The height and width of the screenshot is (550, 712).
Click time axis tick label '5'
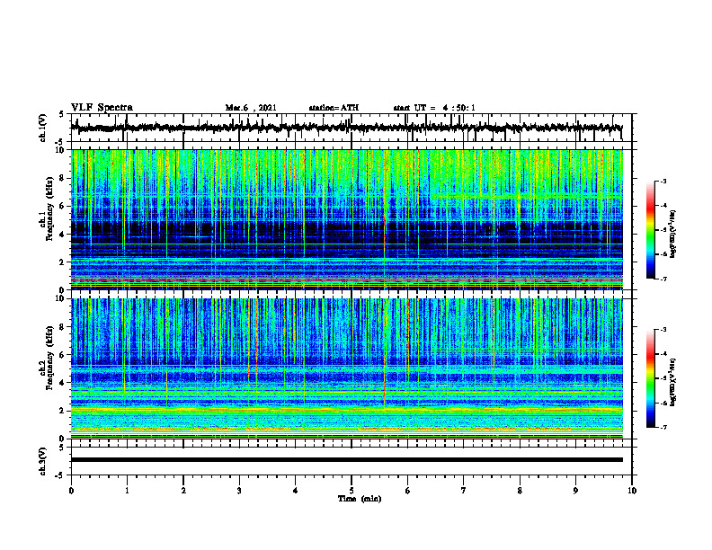click(x=352, y=490)
